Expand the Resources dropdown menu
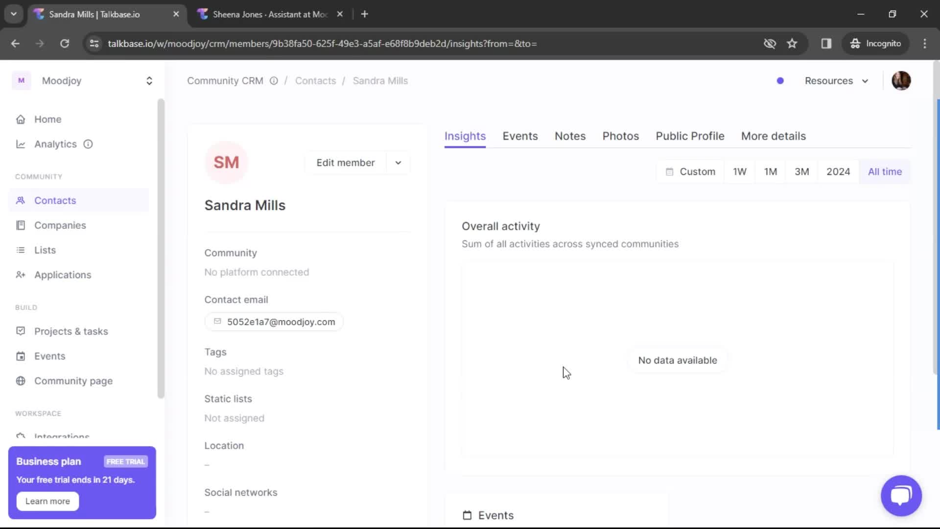This screenshot has height=529, width=940. (837, 81)
